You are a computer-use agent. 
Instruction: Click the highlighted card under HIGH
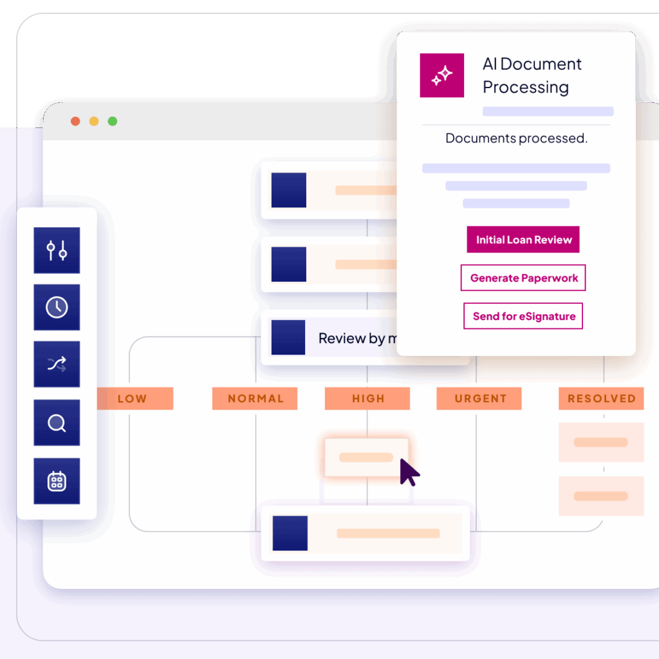click(366, 458)
